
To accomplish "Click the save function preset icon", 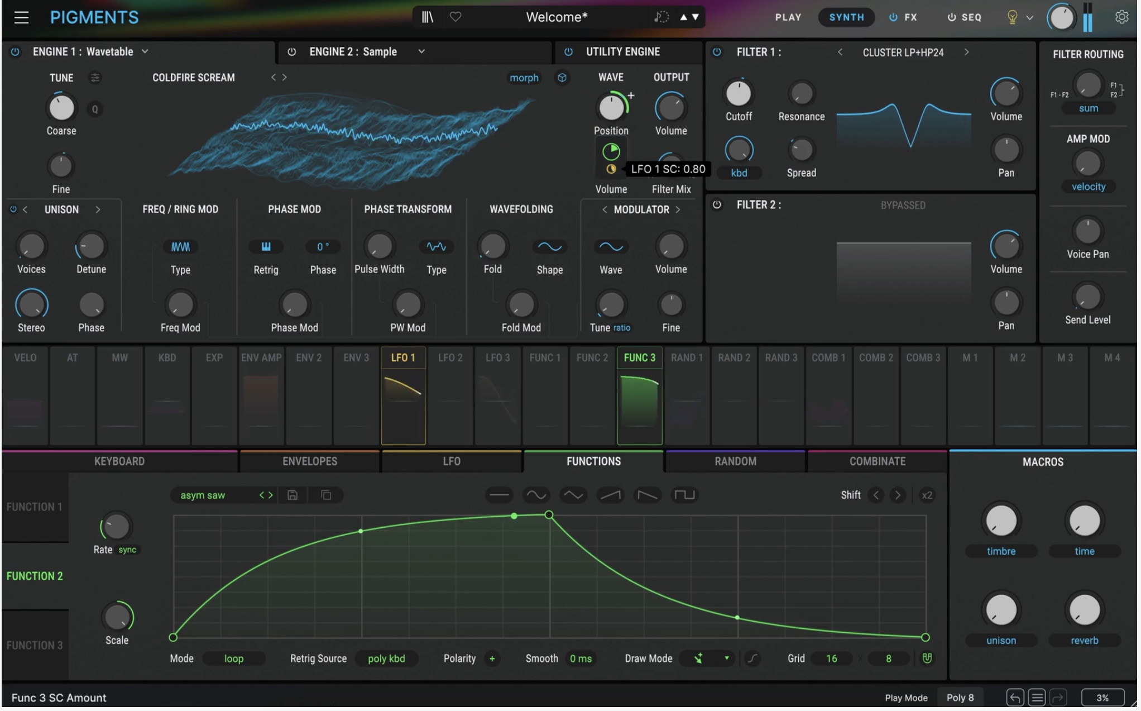I will (293, 495).
